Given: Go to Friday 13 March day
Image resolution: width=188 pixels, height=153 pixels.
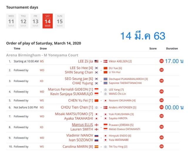Looking at the screenshot, I should (x=36, y=21).
